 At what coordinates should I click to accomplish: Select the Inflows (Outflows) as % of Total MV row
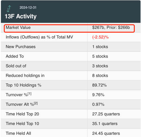[x=71, y=37]
